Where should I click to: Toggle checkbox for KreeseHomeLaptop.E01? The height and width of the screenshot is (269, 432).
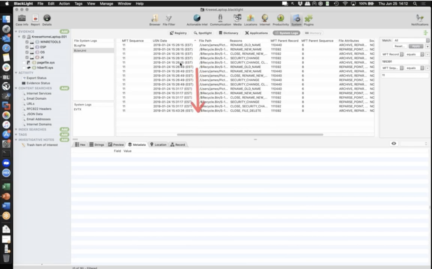tap(24, 37)
